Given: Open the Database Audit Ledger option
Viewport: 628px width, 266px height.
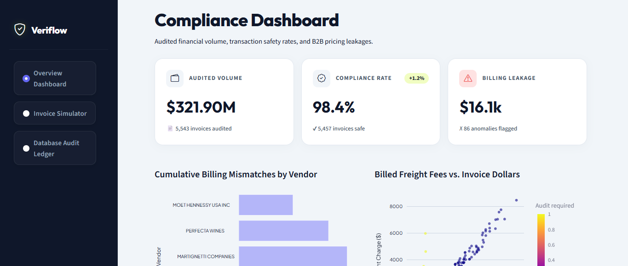Looking at the screenshot, I should (55, 148).
